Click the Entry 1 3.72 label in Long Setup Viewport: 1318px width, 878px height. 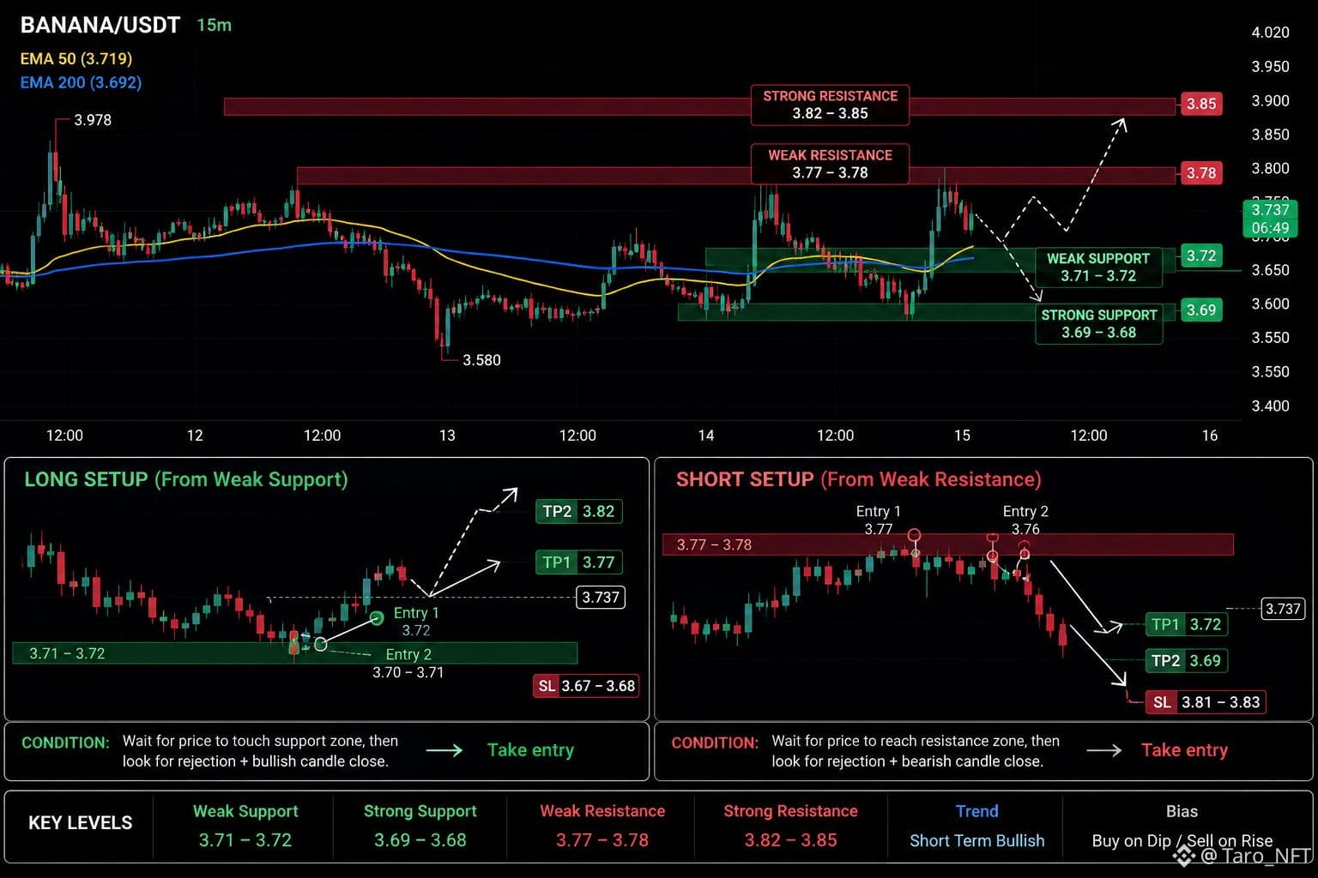(416, 622)
